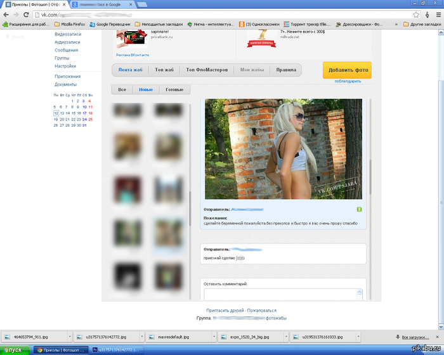This screenshot has height=355, width=444.
Task: Click the Chrome back arrow button
Action: [6, 15]
